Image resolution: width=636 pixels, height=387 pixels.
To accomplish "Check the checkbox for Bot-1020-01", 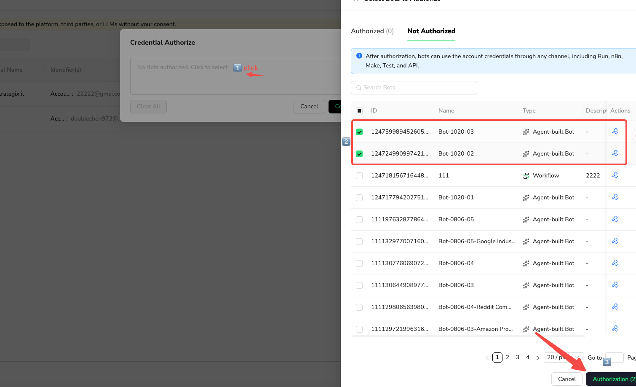I will click(x=359, y=198).
